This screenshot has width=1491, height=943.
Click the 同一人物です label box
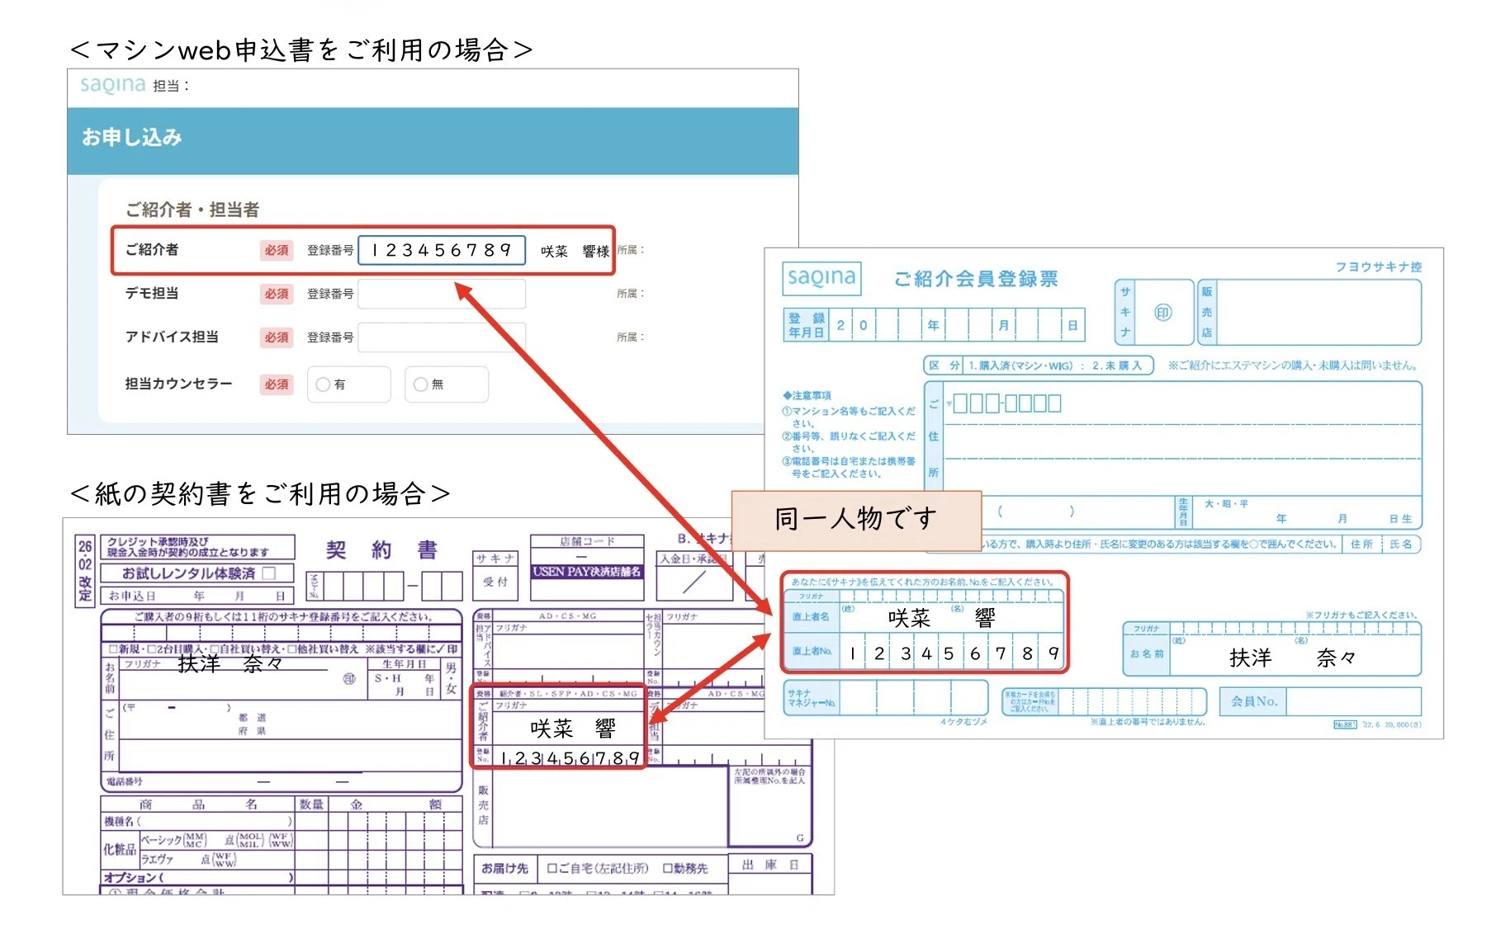pos(856,521)
